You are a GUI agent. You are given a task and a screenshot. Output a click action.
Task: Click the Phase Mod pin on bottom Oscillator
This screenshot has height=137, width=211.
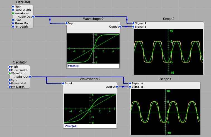coord(9,84)
